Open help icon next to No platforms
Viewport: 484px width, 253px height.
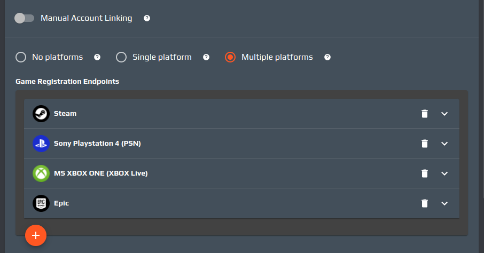[x=97, y=57]
